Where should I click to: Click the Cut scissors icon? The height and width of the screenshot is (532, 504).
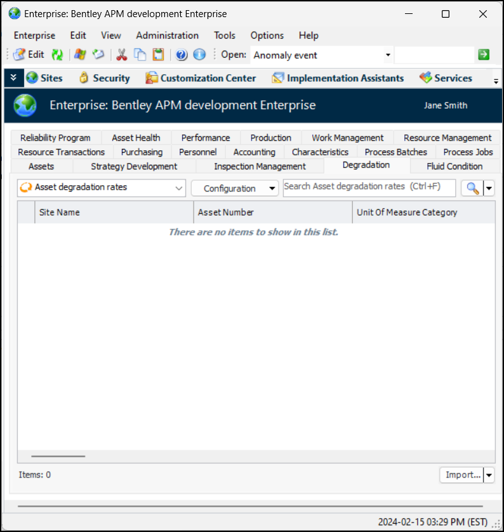[121, 55]
